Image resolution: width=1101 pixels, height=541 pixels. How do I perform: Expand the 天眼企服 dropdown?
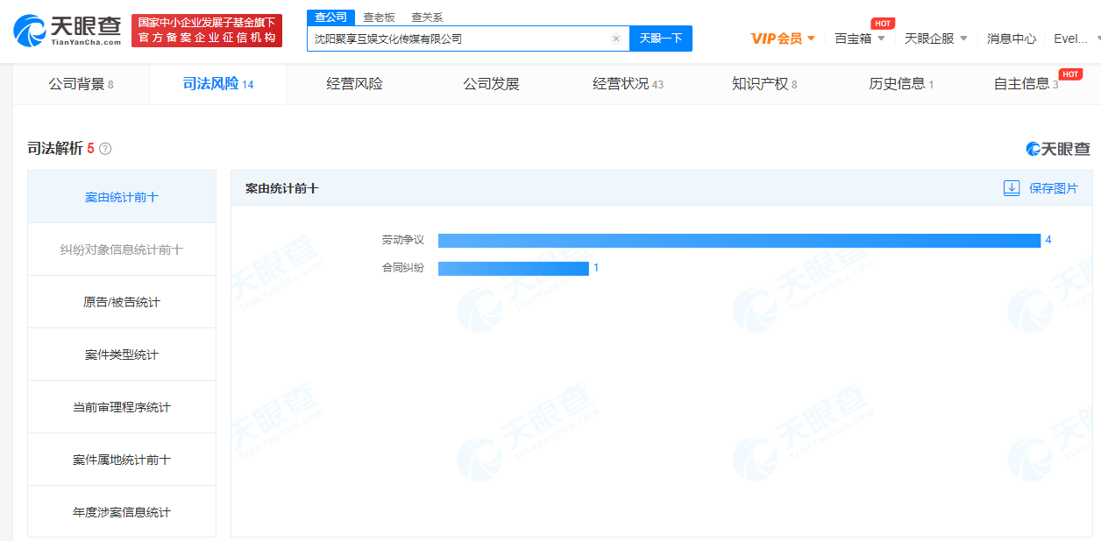pos(936,39)
